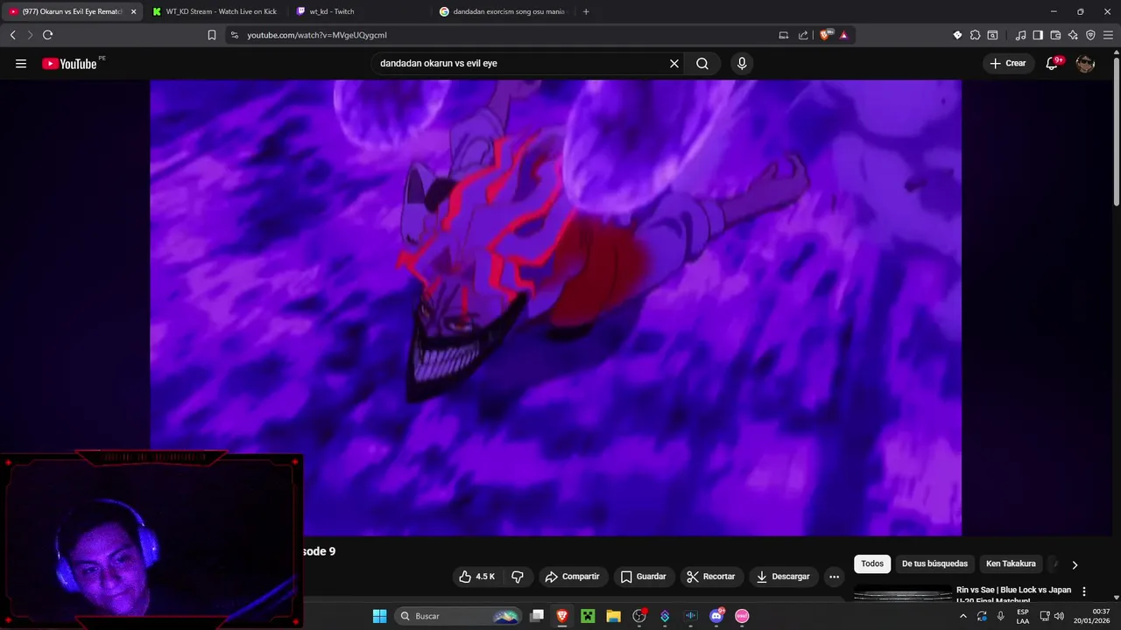Open Task View on the taskbar
This screenshot has height=630, width=1121.
tap(537, 616)
